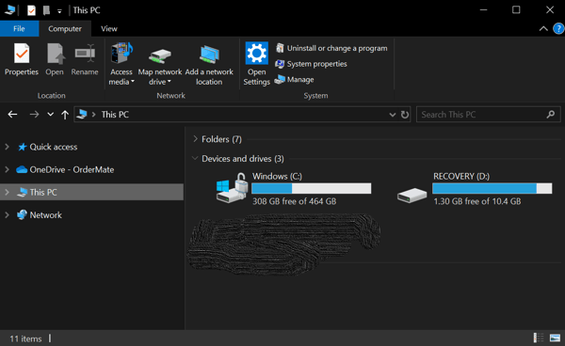Refresh the This PC location
The image size is (565, 346).
(x=405, y=115)
